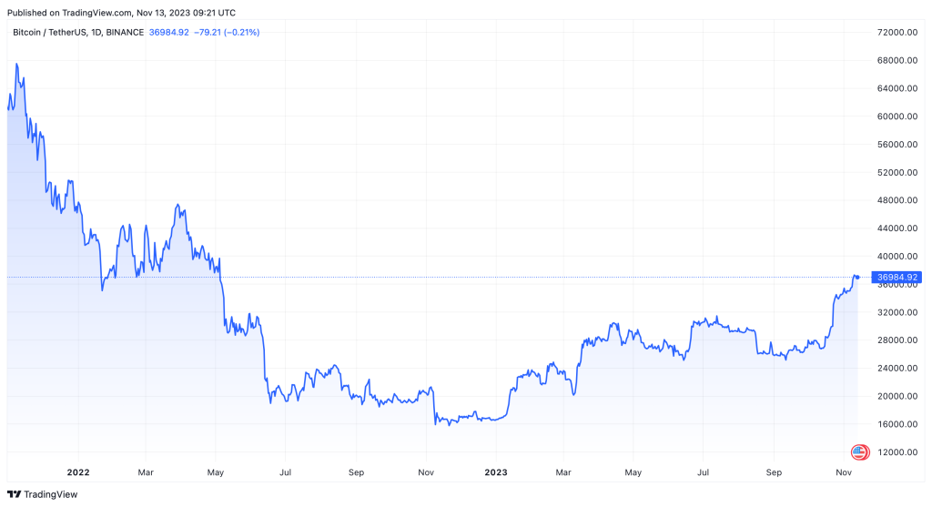Click the 68000.00 price axis label
Screen dimensions: 932x507
[x=896, y=61]
